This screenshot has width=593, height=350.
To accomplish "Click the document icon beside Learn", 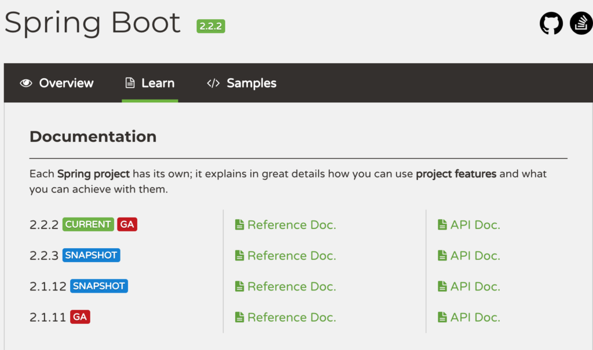I will [130, 83].
